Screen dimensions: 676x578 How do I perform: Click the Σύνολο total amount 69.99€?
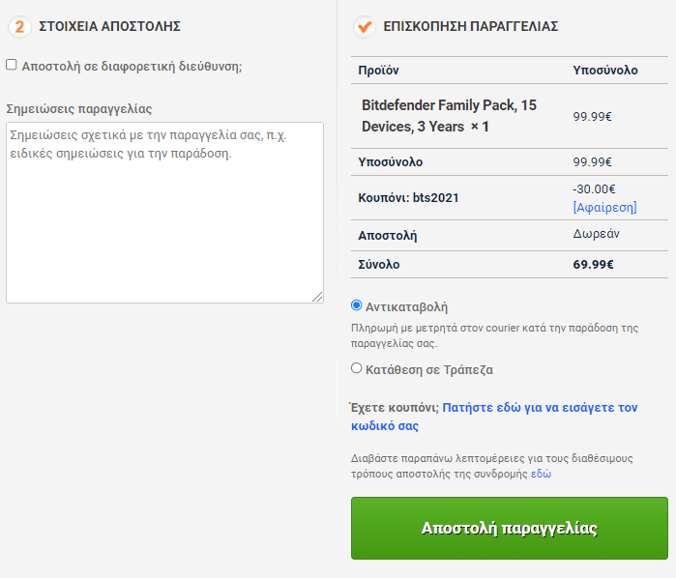pos(593,264)
